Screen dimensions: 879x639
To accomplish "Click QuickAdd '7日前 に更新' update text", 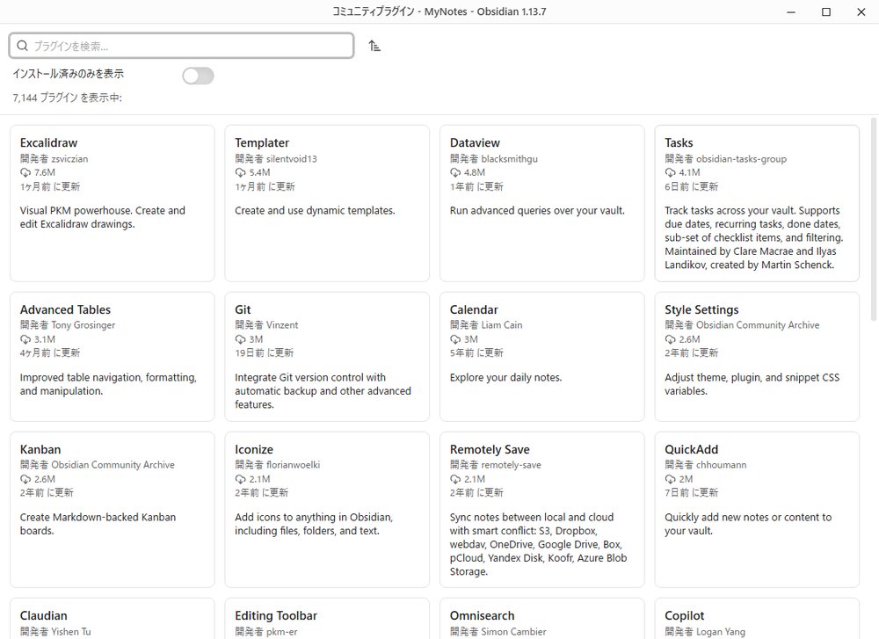I will click(x=691, y=493).
